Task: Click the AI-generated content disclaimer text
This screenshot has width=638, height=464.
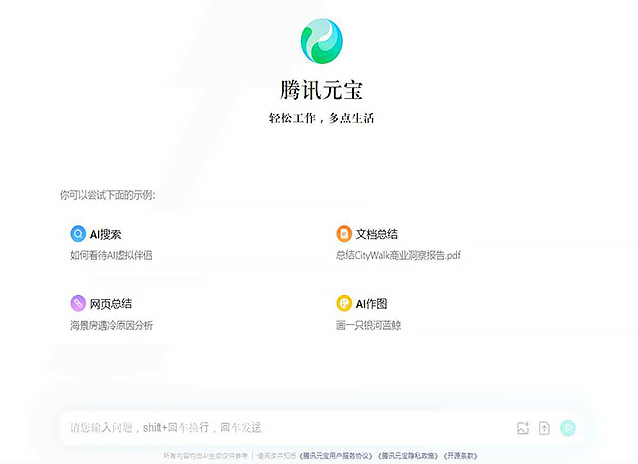Action: click(x=206, y=456)
